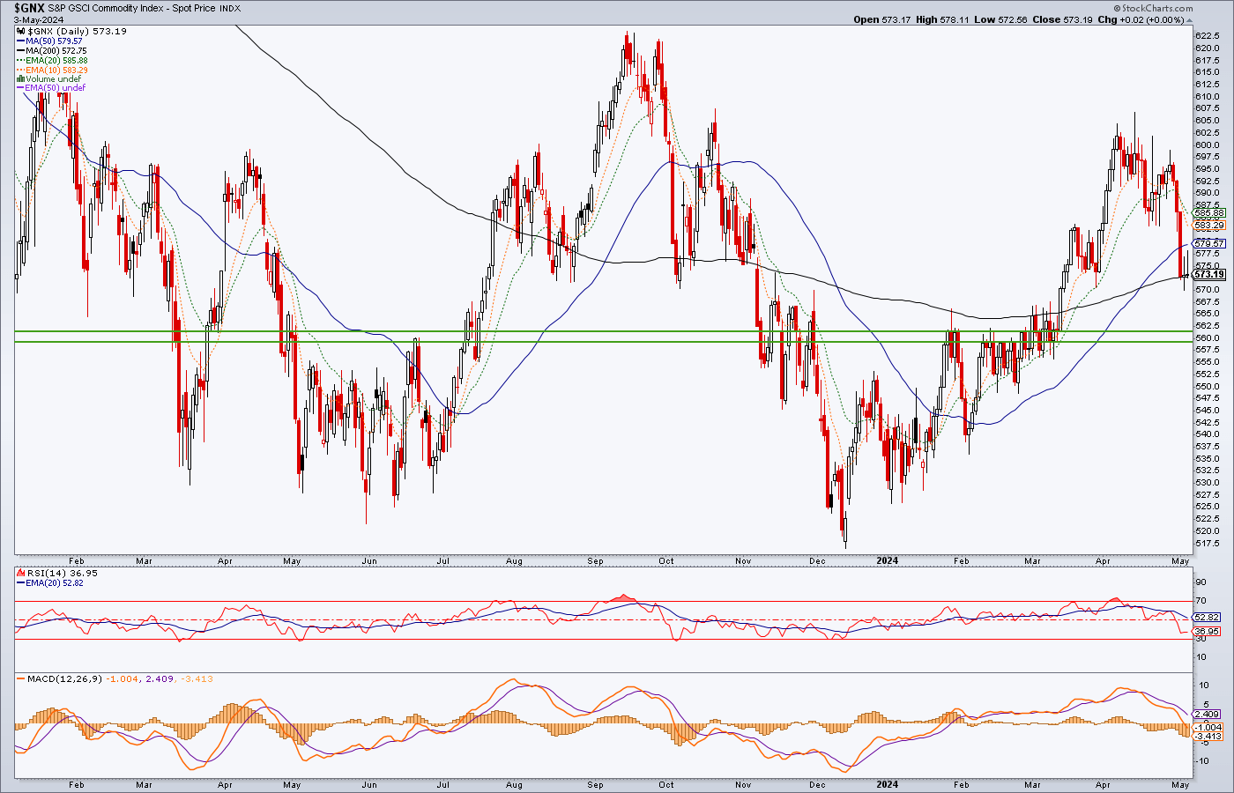Click the volume bars icon beside Volume undef
The image size is (1234, 793).
[21, 79]
